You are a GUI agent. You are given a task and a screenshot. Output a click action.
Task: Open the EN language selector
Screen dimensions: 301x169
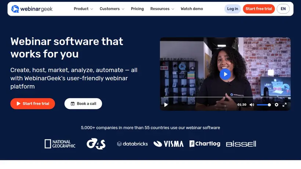283,9
